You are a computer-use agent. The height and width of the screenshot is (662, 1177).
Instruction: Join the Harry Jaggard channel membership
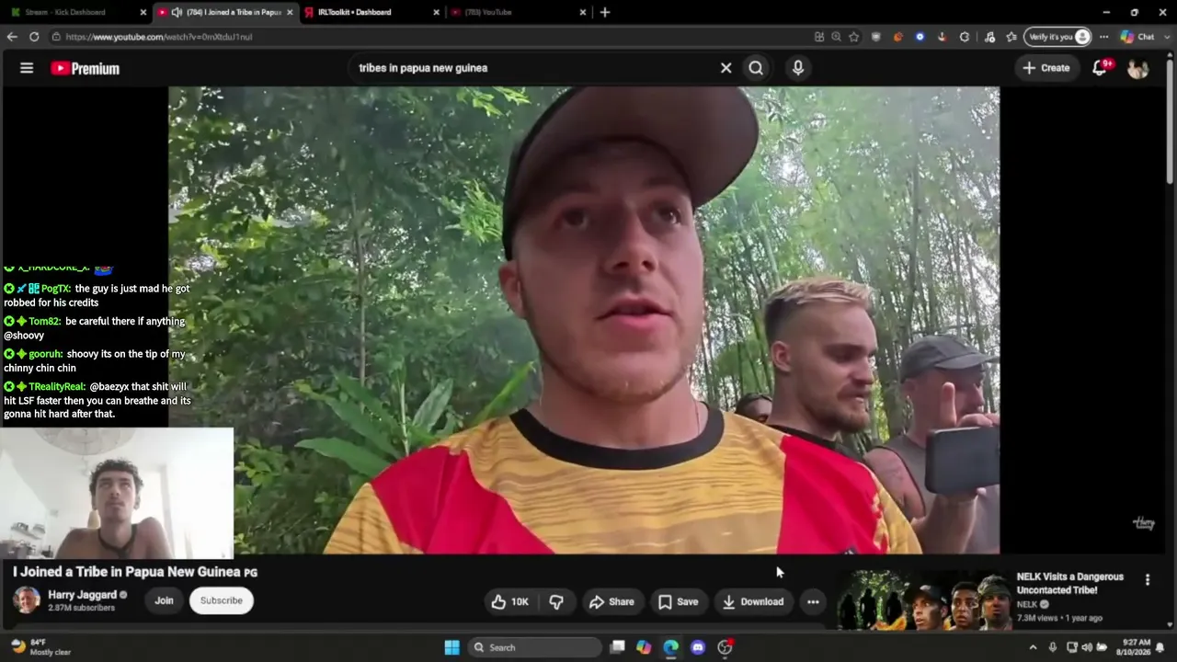coord(164,601)
